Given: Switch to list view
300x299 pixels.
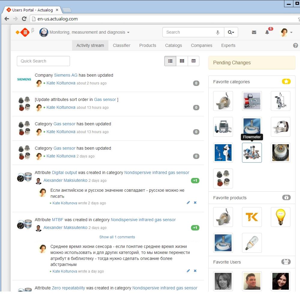Looking at the screenshot, I should pyautogui.click(x=170, y=61).
